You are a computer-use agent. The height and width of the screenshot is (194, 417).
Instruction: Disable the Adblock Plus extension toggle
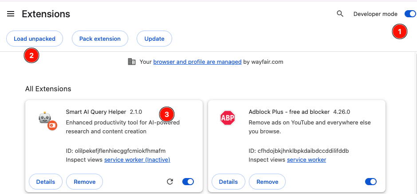click(x=370, y=182)
